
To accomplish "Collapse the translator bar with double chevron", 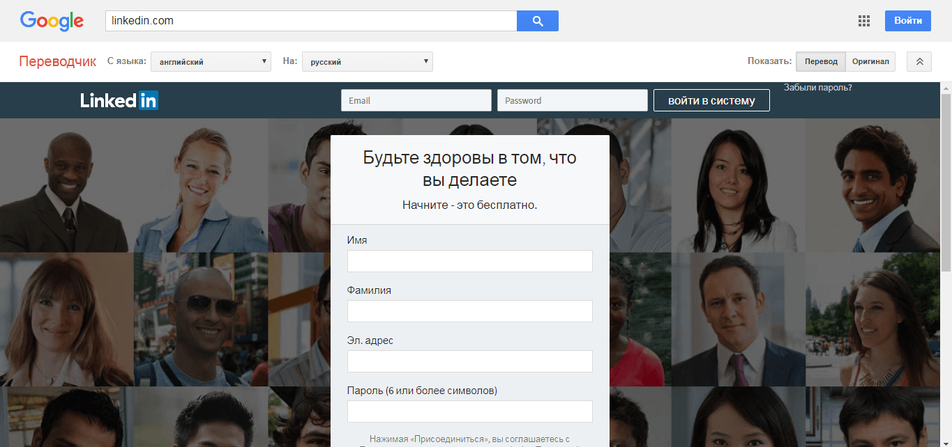I will (x=919, y=61).
